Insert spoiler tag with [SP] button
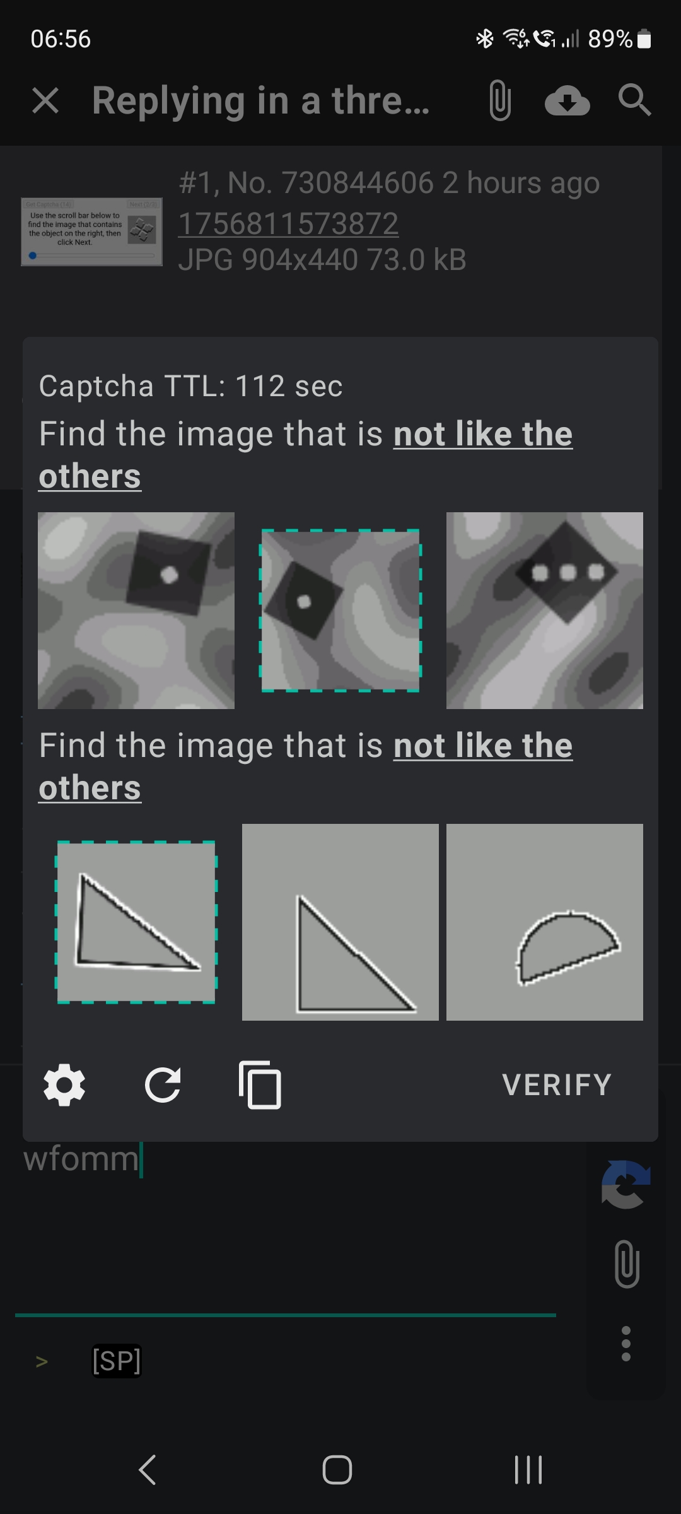The width and height of the screenshot is (681, 1514). (x=117, y=1361)
